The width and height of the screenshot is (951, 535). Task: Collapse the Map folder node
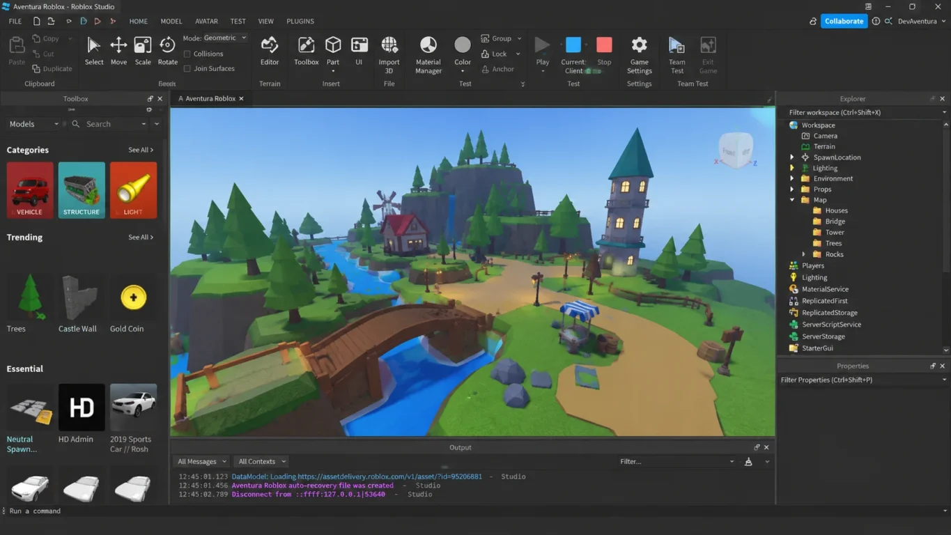click(x=792, y=200)
